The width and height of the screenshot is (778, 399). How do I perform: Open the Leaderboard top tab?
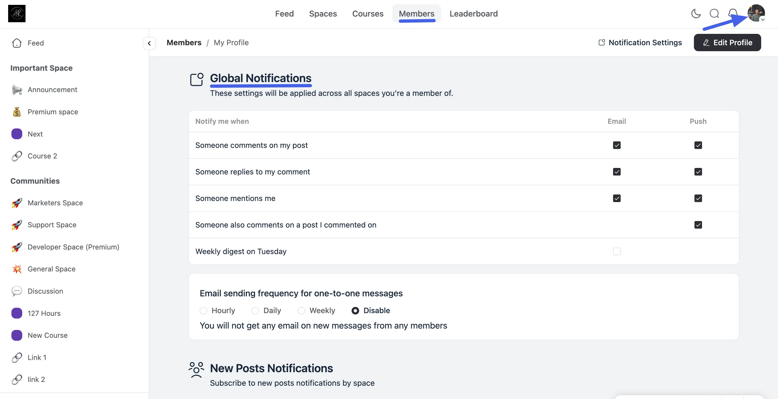pos(474,14)
